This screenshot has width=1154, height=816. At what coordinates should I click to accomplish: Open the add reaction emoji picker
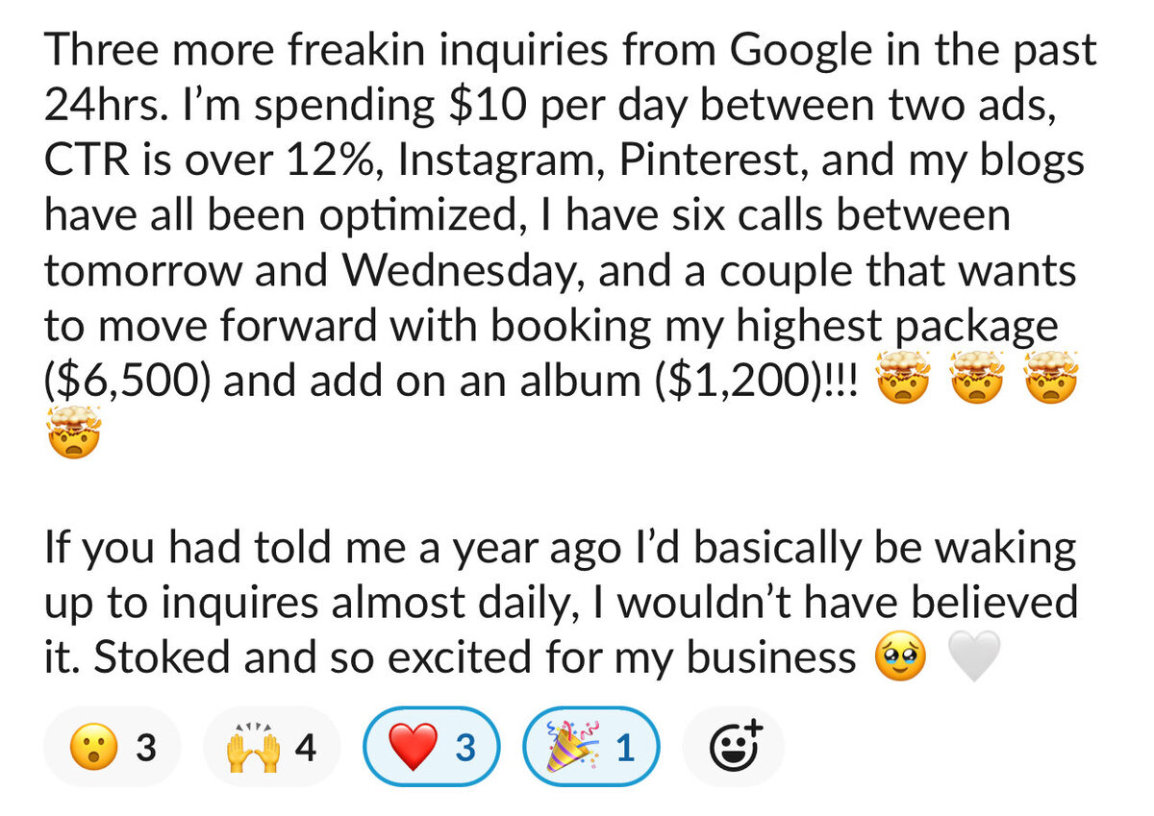(733, 747)
